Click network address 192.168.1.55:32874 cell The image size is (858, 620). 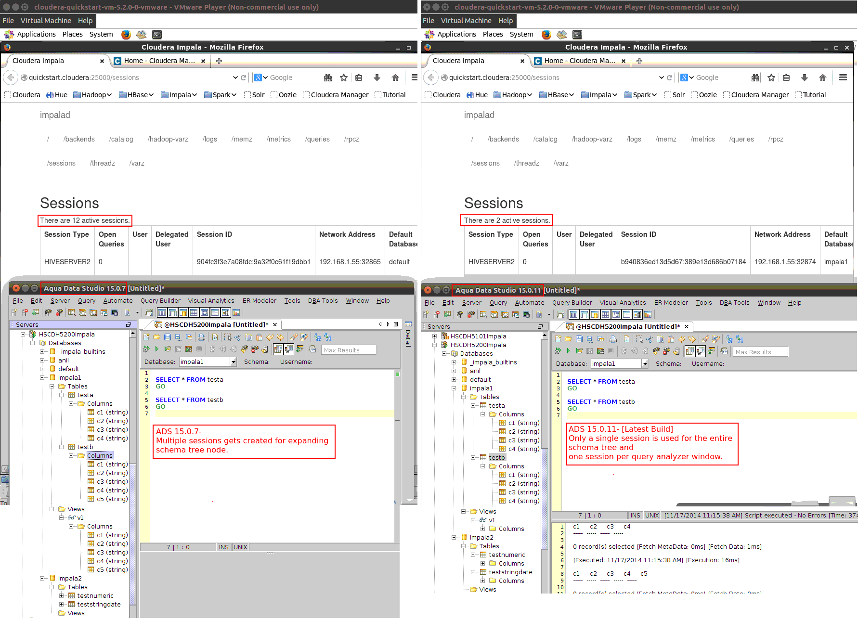coord(785,262)
